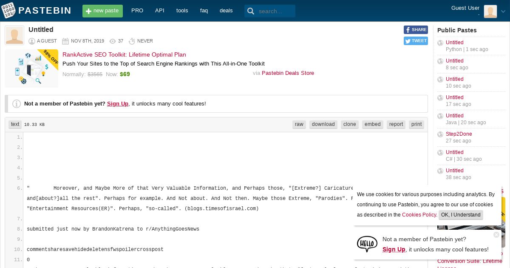This screenshot has width=510, height=268.
Task: Open the Untitled C# public paste
Action: point(454,152)
